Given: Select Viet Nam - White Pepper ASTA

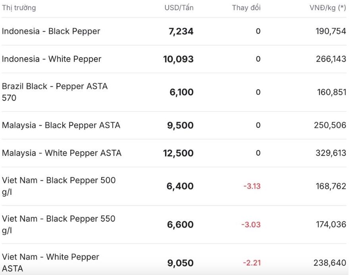Looking at the screenshot, I should pyautogui.click(x=50, y=263).
